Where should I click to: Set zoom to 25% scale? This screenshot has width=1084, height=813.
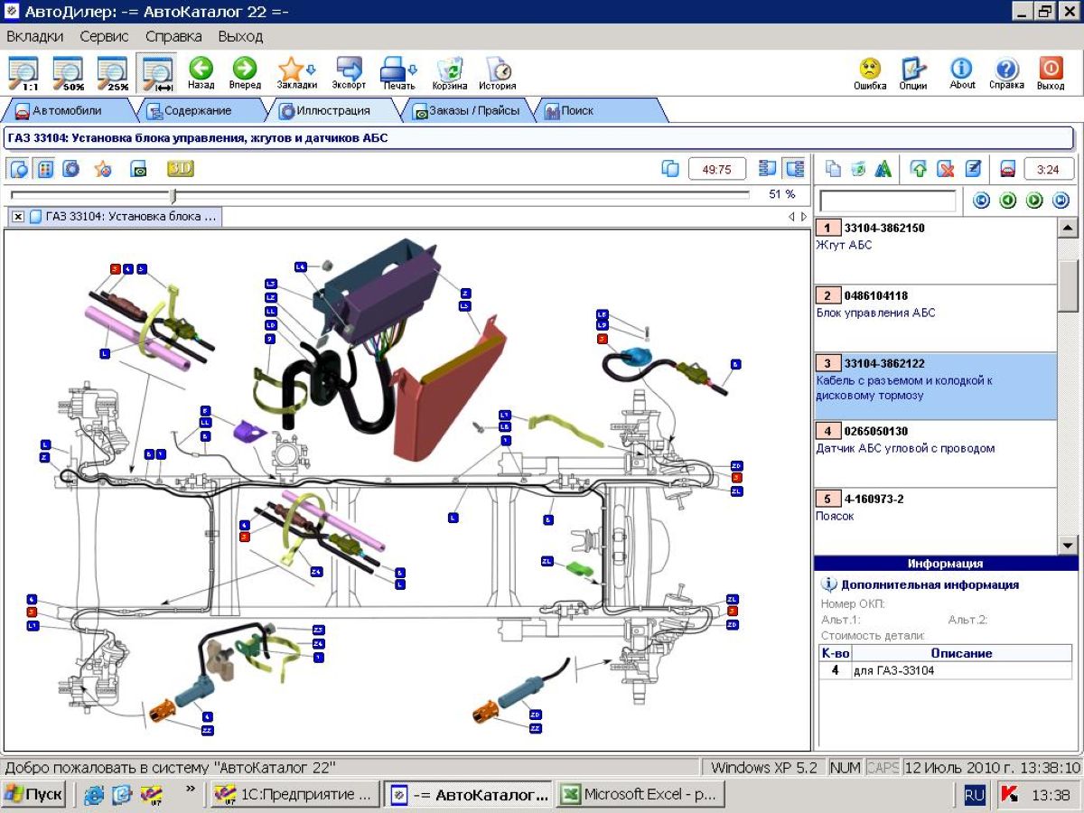(x=113, y=73)
